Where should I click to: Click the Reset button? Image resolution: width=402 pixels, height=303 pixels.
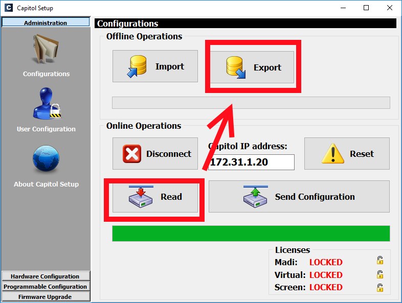pos(347,153)
